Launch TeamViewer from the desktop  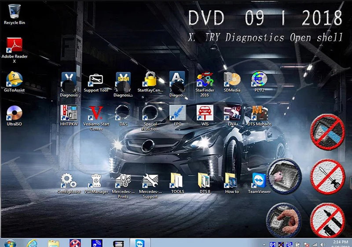click(x=259, y=184)
